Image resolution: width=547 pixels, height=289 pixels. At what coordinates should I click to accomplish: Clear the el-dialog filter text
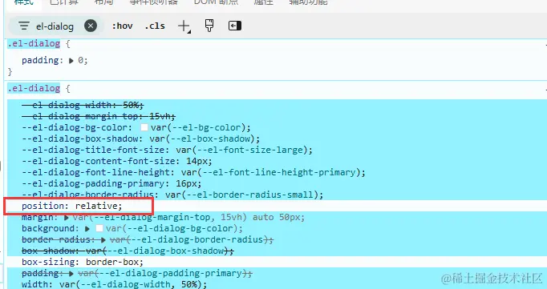click(x=91, y=26)
